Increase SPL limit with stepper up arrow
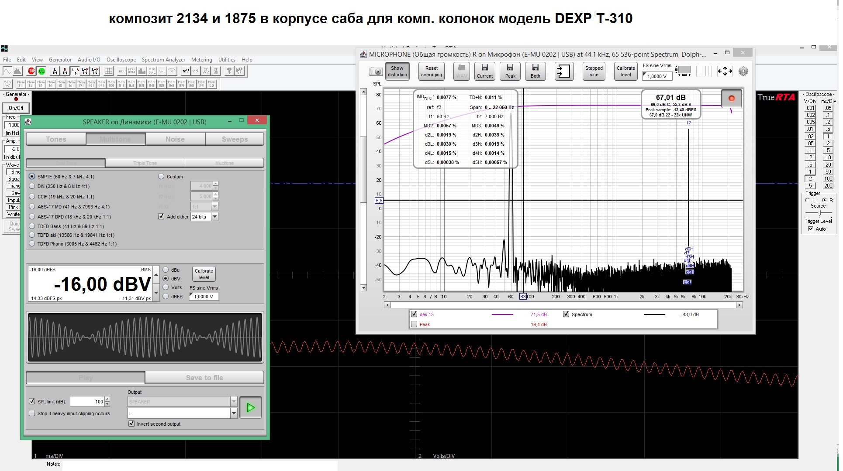This screenshot has width=843, height=471. [107, 399]
